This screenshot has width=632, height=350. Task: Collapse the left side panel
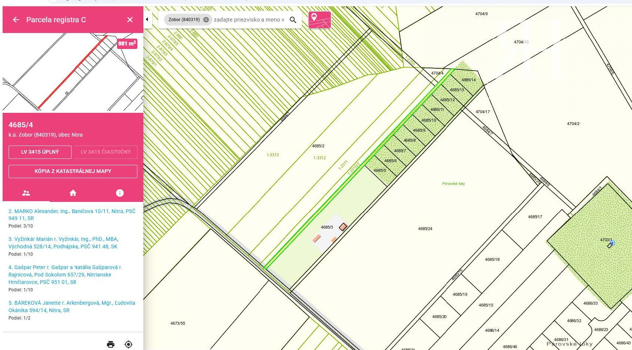click(x=147, y=19)
